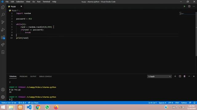Open File Explorer from taskbar
This screenshot has height=110, width=197.
11,107
